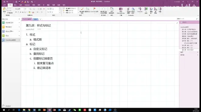Apply the Heading 1 style
Image resolution: width=201 pixels, height=112 pixels.
(x=53, y=9)
